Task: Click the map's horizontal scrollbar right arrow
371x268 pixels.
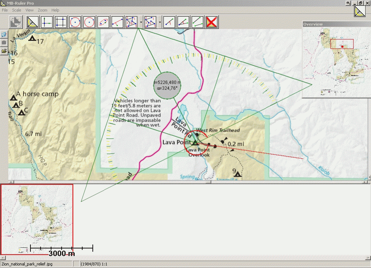Action: coord(365,182)
